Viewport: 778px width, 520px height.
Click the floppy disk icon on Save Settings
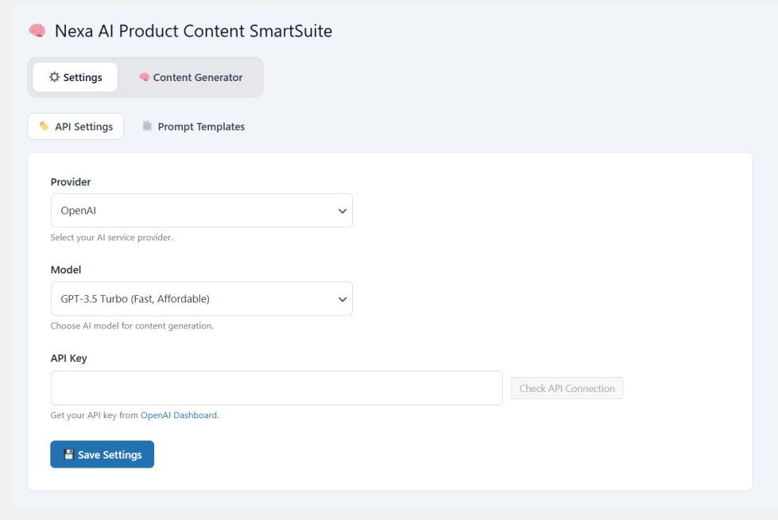68,455
